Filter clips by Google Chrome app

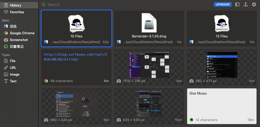point(19,33)
